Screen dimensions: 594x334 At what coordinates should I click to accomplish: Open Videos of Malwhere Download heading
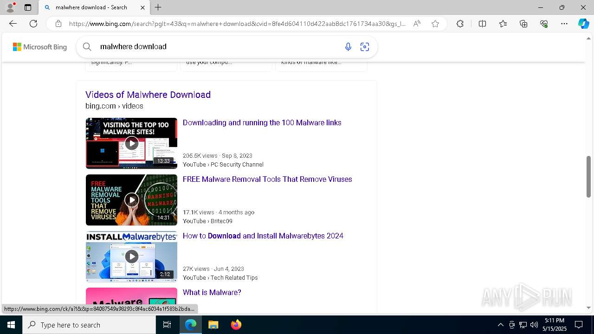pos(148,95)
